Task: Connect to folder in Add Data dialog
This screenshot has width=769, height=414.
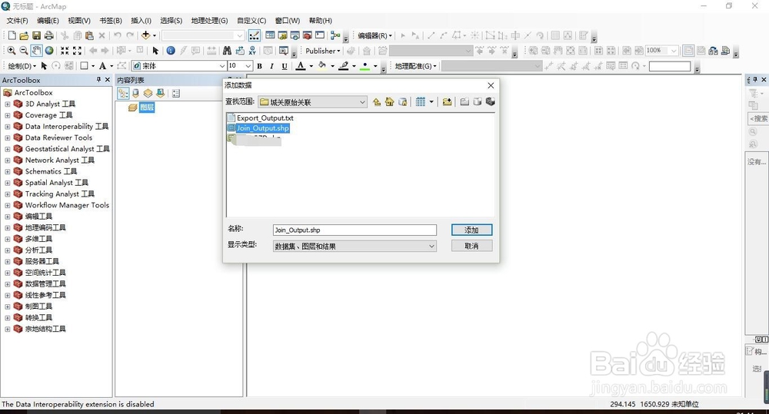Action: (x=447, y=102)
